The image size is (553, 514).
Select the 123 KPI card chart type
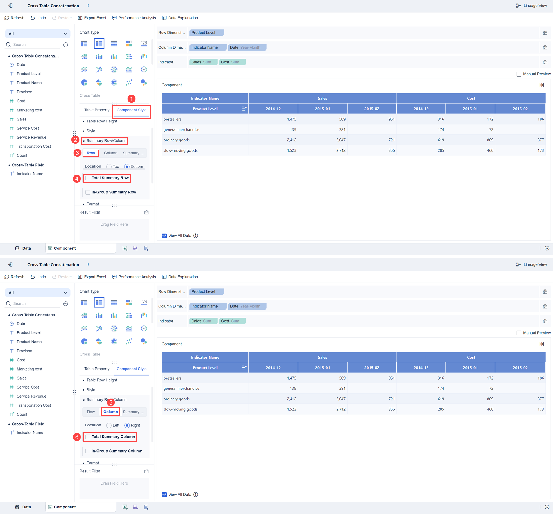tap(144, 43)
